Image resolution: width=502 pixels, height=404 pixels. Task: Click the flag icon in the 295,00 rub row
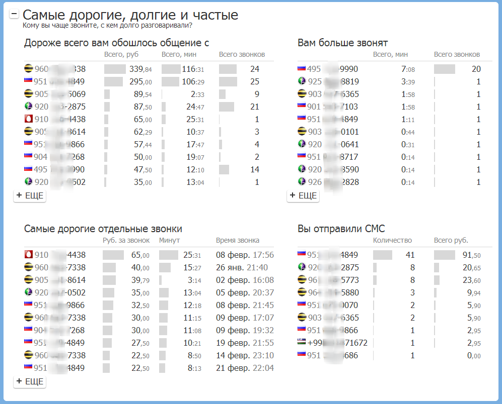28,80
